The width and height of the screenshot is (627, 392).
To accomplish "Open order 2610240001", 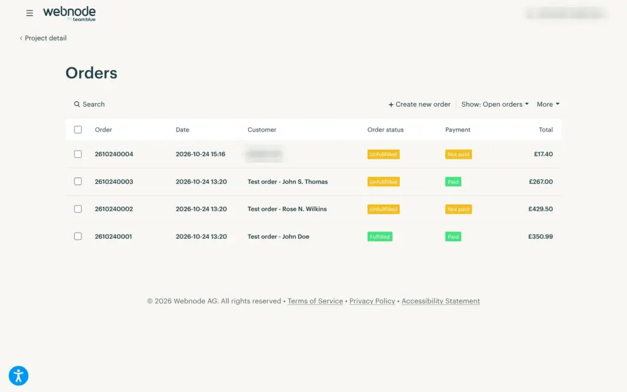I will tap(113, 236).
